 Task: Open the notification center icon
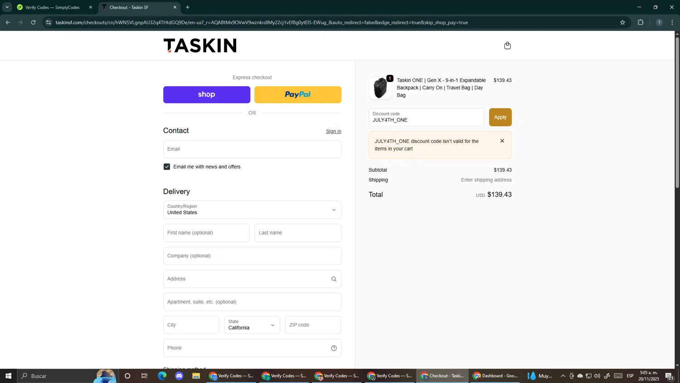pyautogui.click(x=670, y=376)
